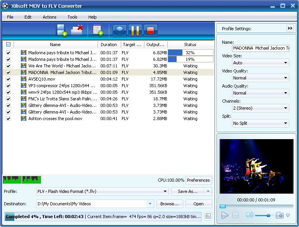Open the Tools menu
Viewport: 299px width, 227px height.
pos(72,17)
